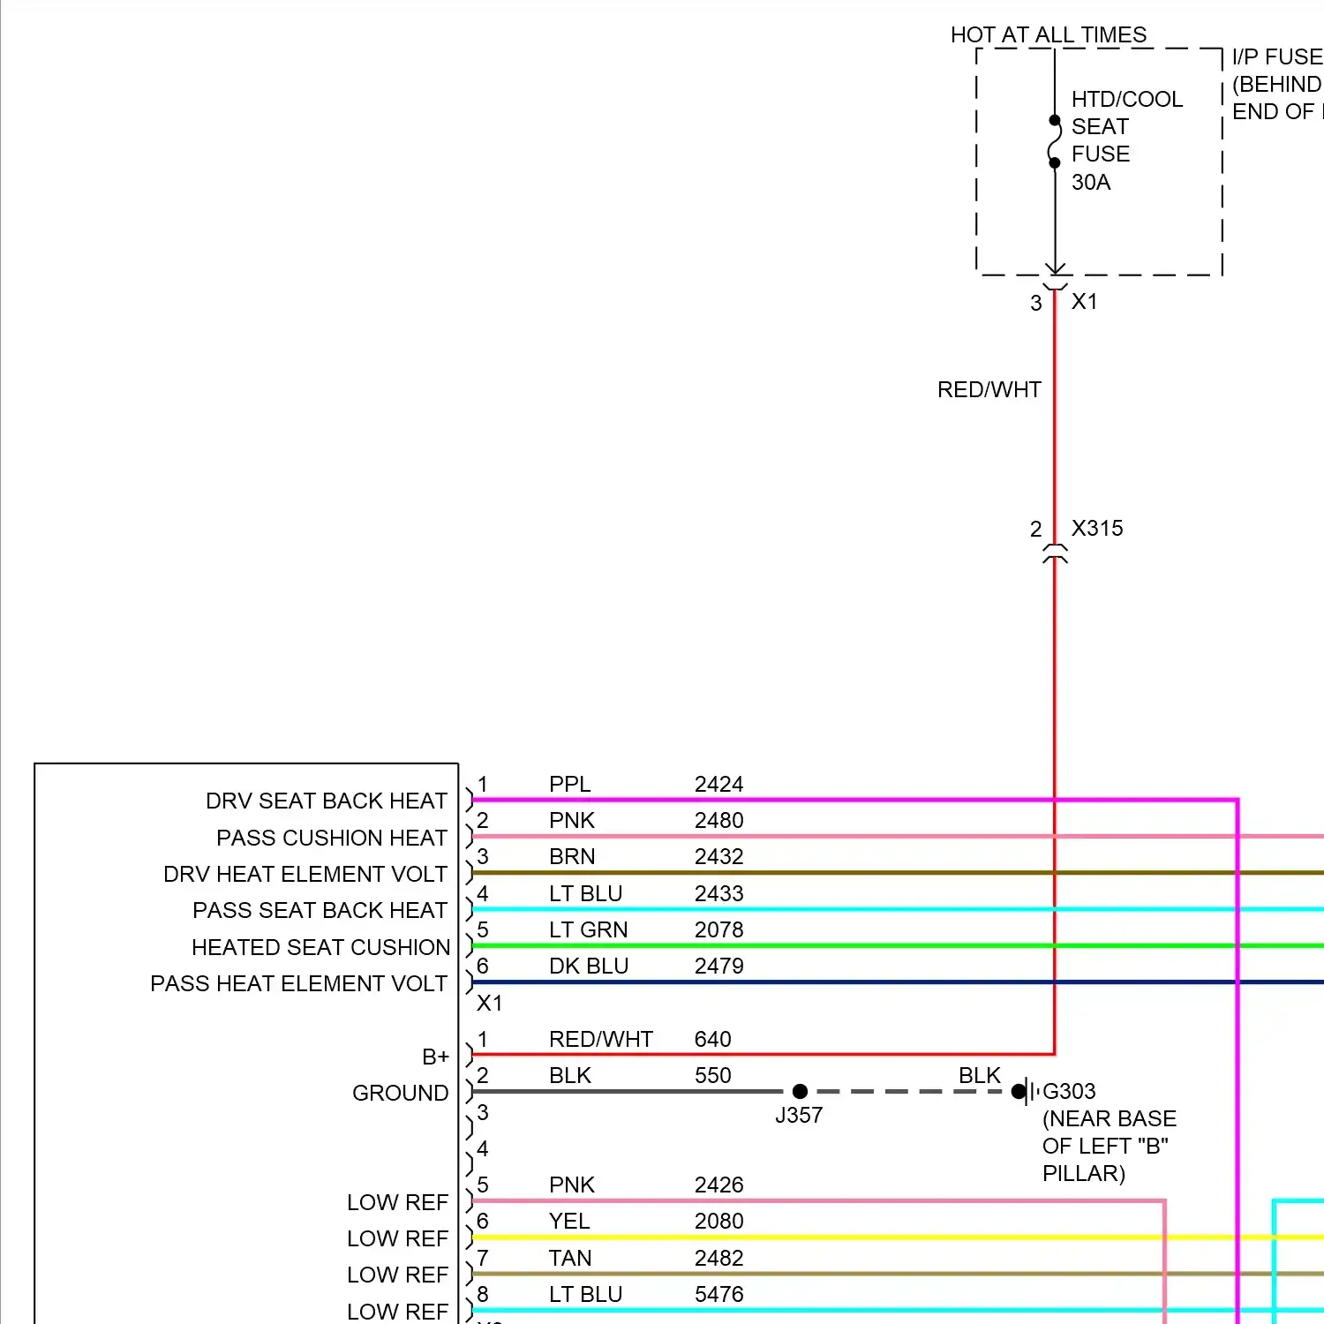Click RED/WHT label on circuit 640 row
The image size is (1324, 1324).
click(601, 1040)
